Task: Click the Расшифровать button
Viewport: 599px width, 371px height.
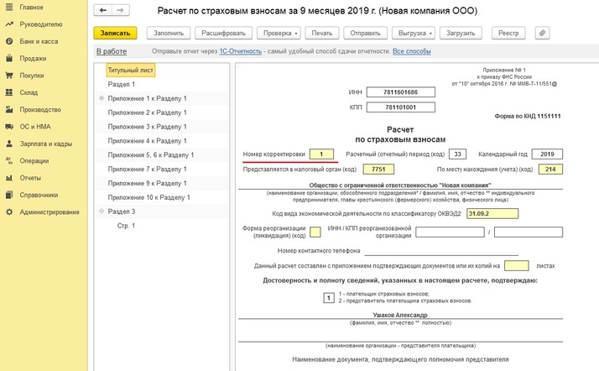Action: (x=223, y=33)
